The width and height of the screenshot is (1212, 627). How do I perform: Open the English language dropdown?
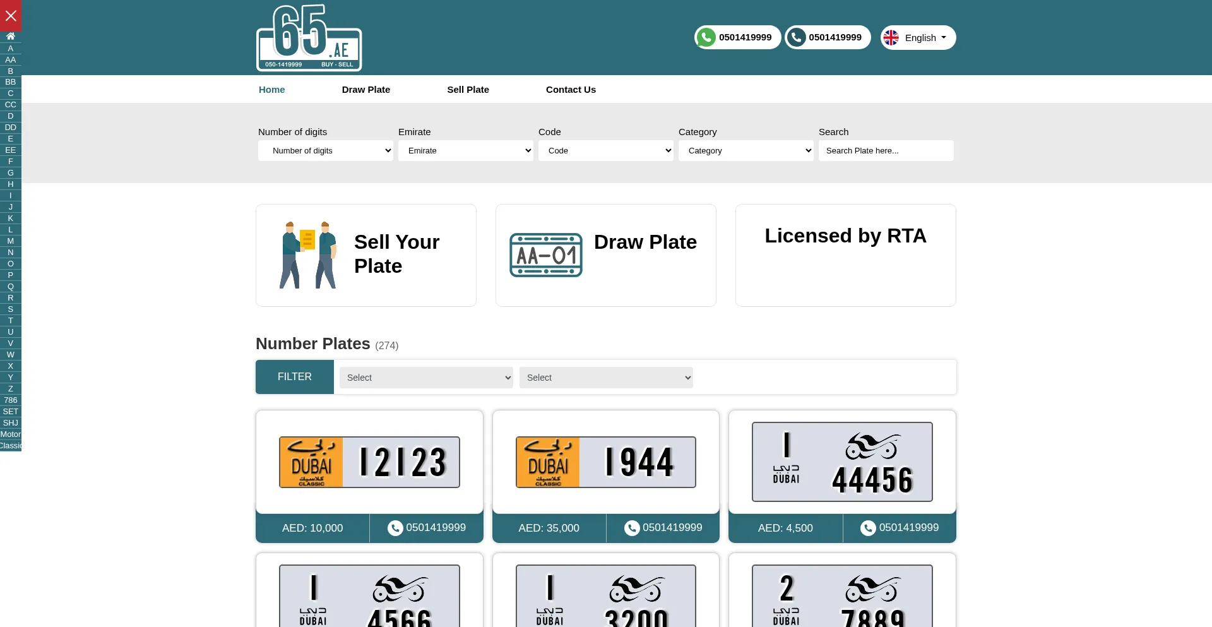click(x=918, y=38)
